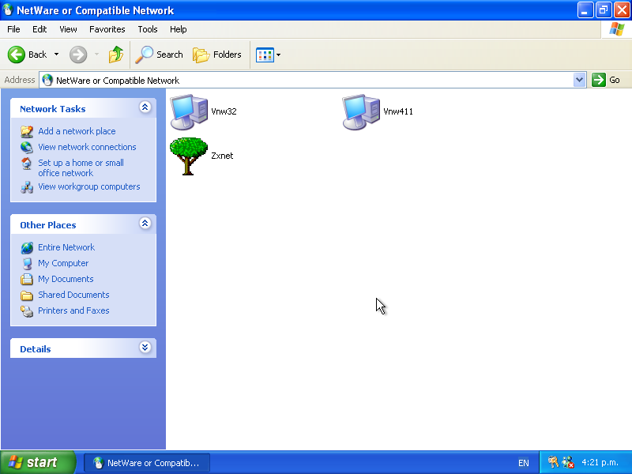Click the Back toolbar label
The width and height of the screenshot is (632, 474).
[37, 55]
